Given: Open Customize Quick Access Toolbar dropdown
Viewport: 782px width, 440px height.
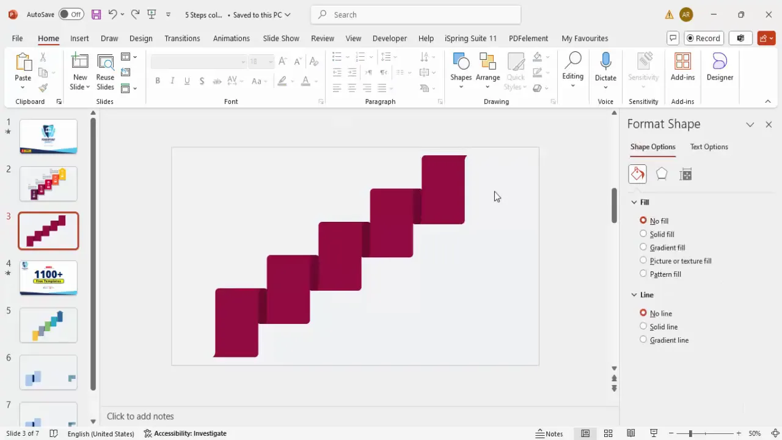Looking at the screenshot, I should 169,14.
